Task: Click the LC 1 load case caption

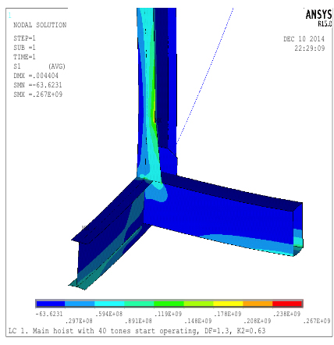Action: point(137,331)
